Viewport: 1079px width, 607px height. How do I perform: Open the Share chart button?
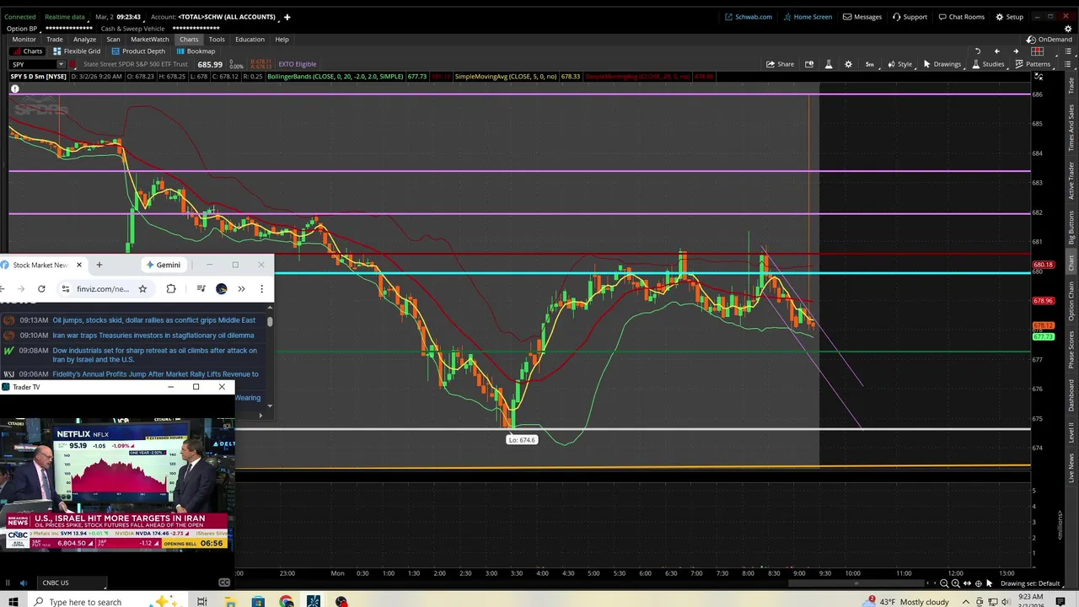click(x=780, y=64)
